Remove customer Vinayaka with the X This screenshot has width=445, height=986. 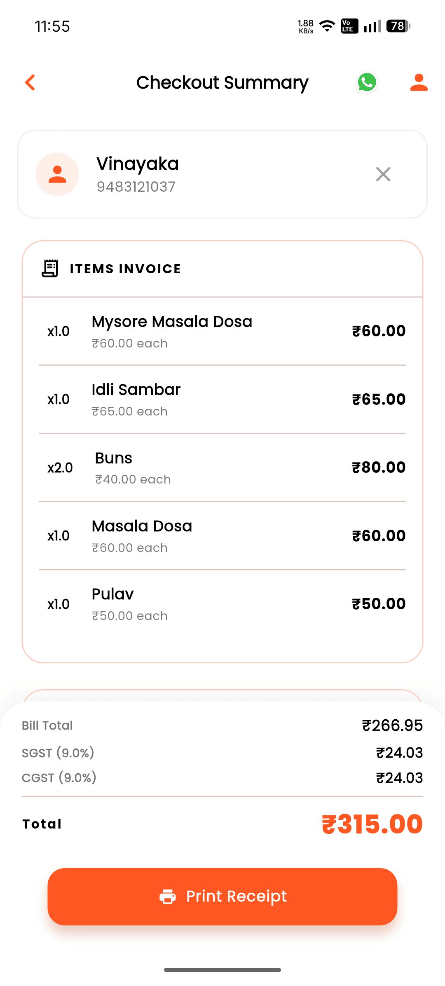pos(383,174)
